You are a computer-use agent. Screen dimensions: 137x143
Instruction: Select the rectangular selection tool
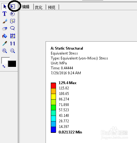tap(13, 6)
